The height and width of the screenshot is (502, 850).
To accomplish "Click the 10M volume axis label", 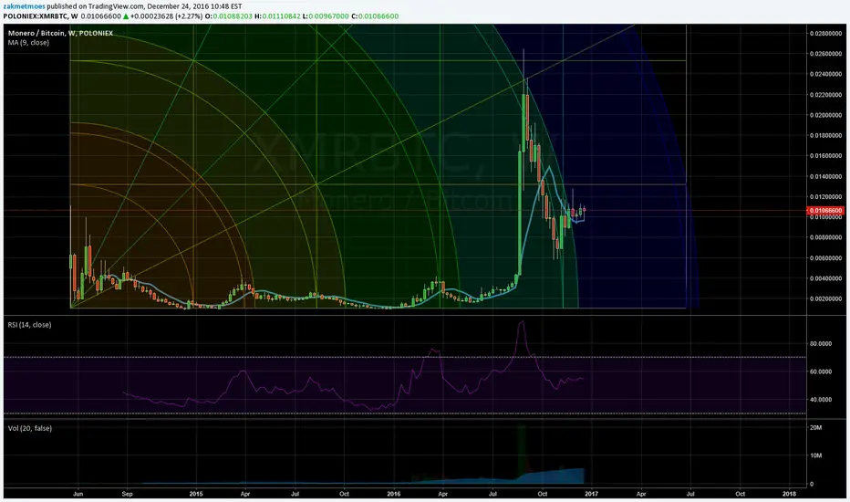I will [815, 455].
